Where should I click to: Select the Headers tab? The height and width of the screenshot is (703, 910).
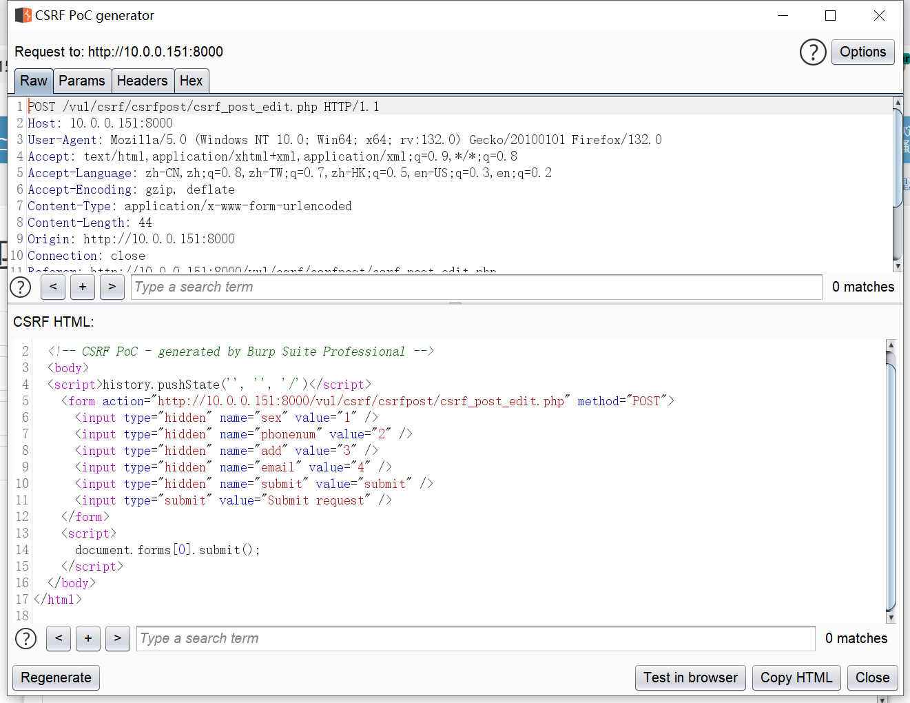142,81
